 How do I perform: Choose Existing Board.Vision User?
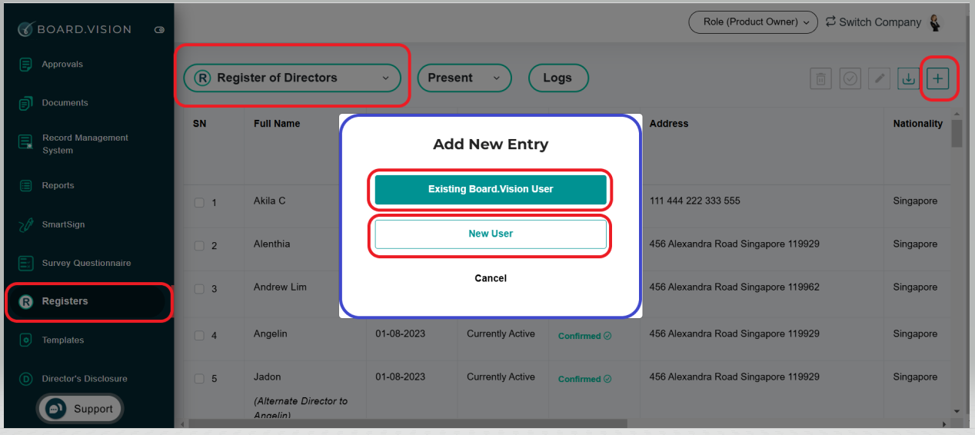tap(491, 189)
